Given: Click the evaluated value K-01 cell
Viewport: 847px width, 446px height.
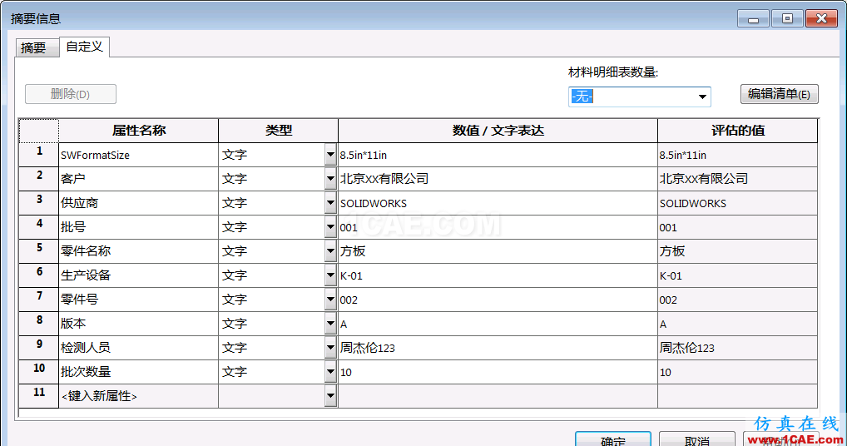Looking at the screenshot, I should coord(737,275).
